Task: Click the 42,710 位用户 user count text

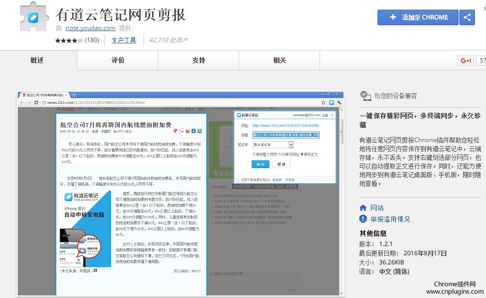Action: pos(168,40)
